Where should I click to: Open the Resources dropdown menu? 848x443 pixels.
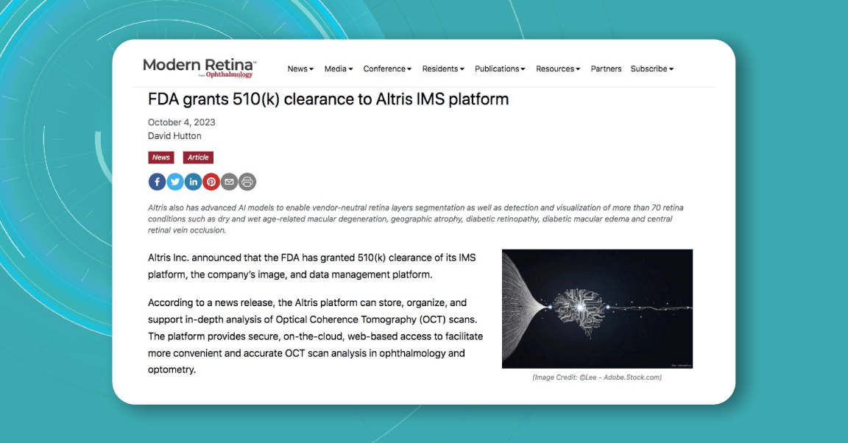pyautogui.click(x=557, y=68)
